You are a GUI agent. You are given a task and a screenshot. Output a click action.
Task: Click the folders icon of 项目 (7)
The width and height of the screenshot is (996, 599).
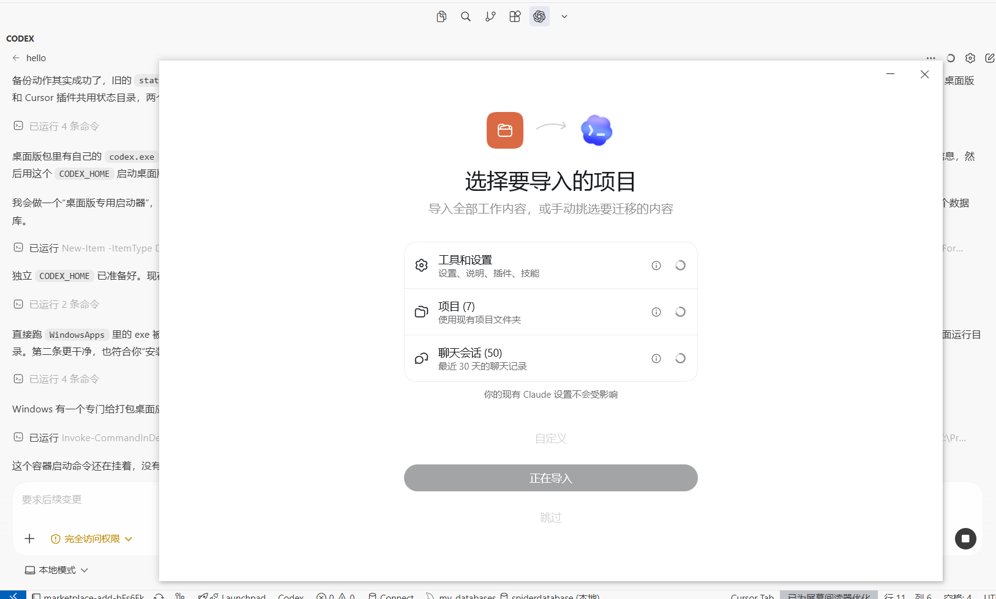(x=421, y=312)
